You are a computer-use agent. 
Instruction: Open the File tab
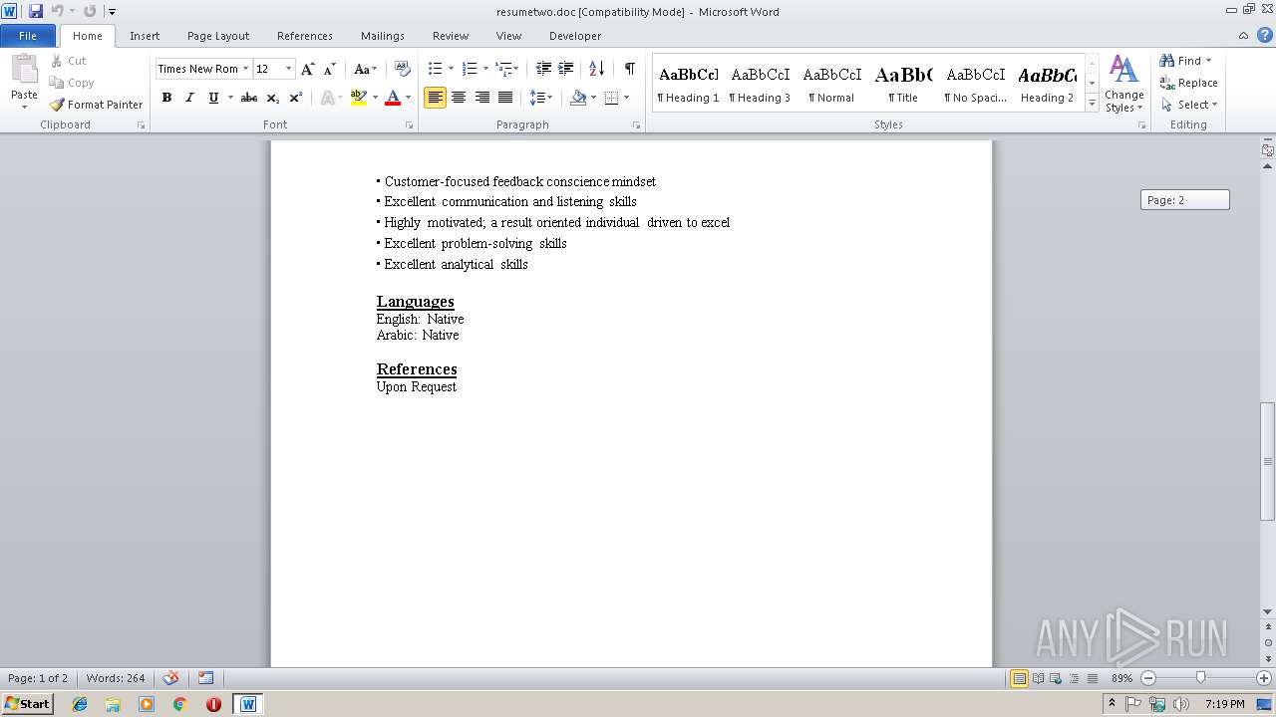(x=28, y=36)
